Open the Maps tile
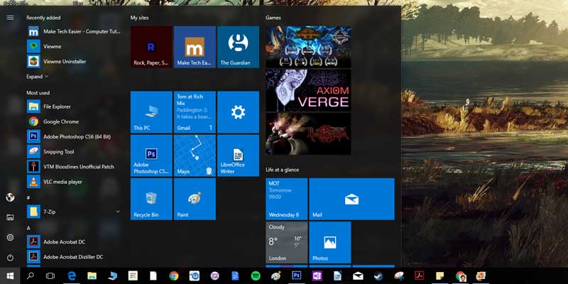Viewport: 568px width, 284px height. pyautogui.click(x=195, y=155)
